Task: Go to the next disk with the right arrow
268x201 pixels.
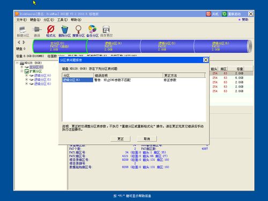Action: pos(24,42)
